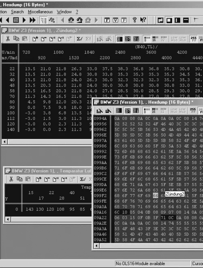Screen dimensions: 203x268
Task: Click value 143 in Temparatur table
Action: click(29, 209)
